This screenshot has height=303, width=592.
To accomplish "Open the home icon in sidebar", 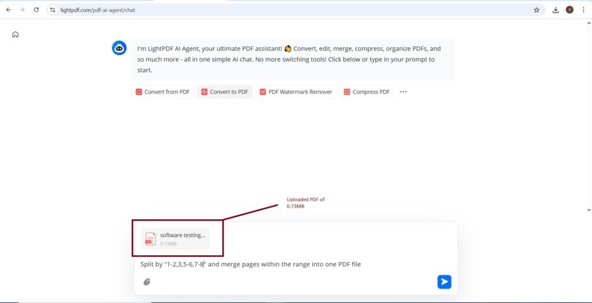I will pyautogui.click(x=16, y=35).
